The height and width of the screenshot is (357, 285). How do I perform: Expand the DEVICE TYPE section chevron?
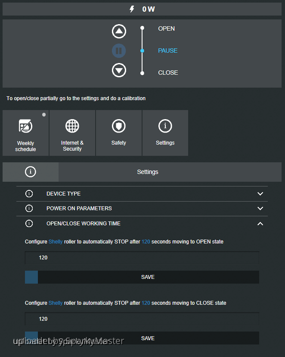[260, 194]
